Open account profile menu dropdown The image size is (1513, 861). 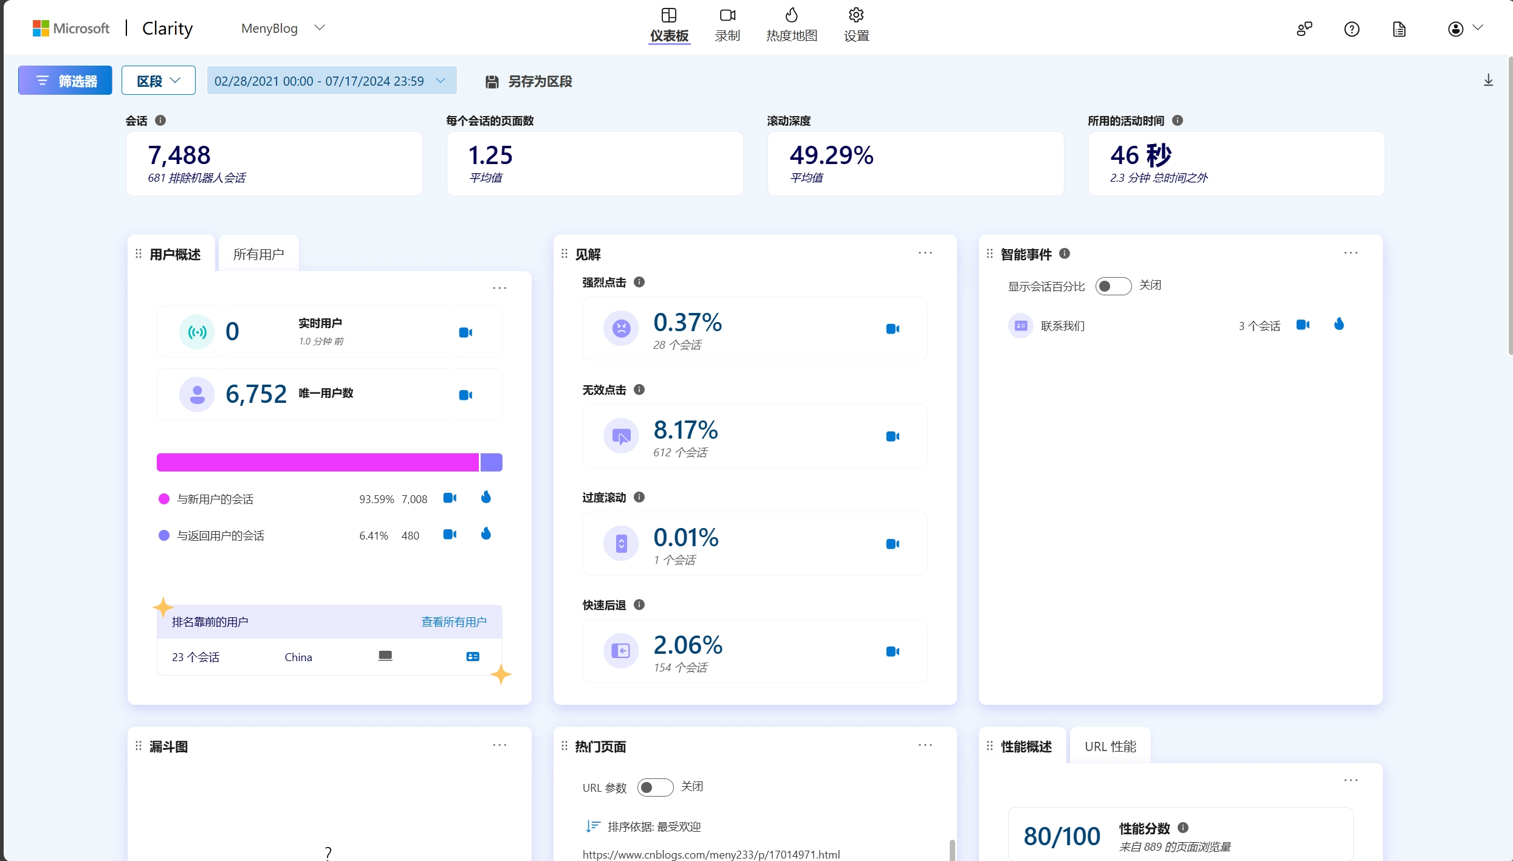pos(1466,29)
